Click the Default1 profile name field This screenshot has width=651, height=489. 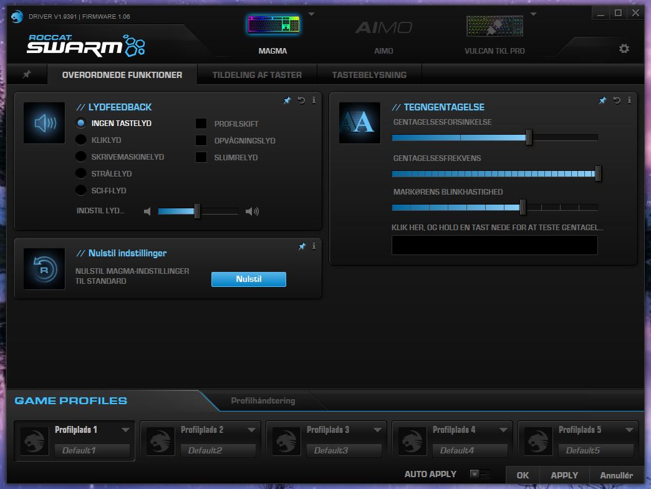pos(92,450)
